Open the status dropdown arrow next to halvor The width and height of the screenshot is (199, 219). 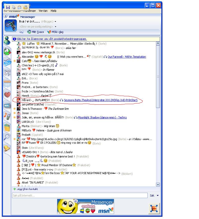[56, 22]
